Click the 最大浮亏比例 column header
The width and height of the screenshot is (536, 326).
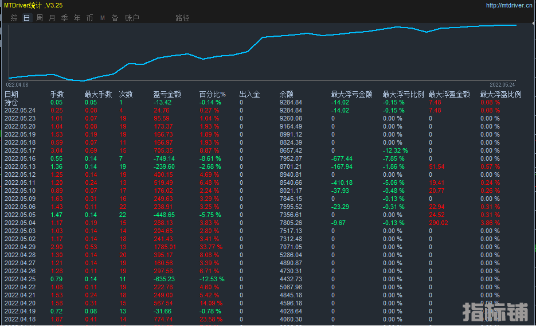tap(404, 94)
